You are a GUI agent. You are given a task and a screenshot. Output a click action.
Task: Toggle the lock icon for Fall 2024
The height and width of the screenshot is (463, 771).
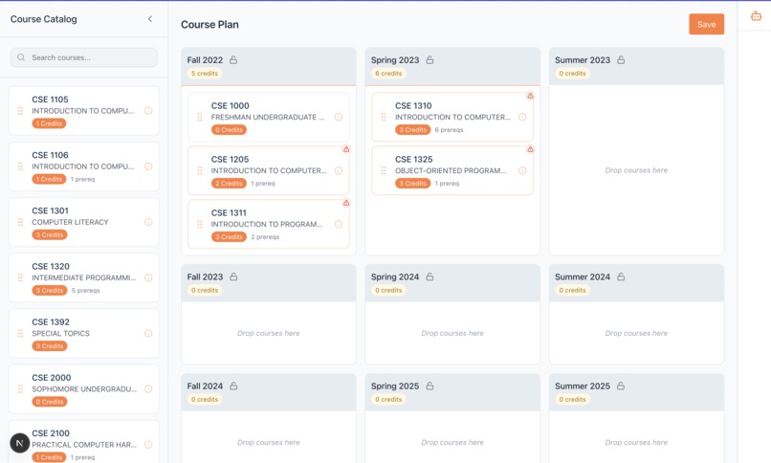[x=233, y=386]
